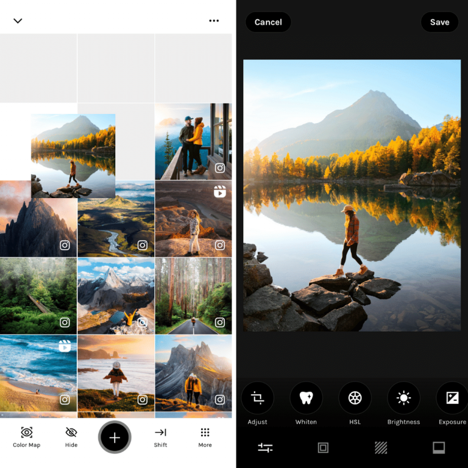Switch to the diagonal stripes texture tab
Screen dimensions: 468x468
(x=381, y=448)
